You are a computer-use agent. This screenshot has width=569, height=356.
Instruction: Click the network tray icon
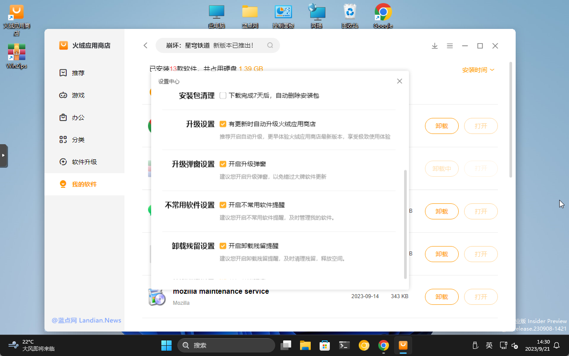(x=503, y=345)
